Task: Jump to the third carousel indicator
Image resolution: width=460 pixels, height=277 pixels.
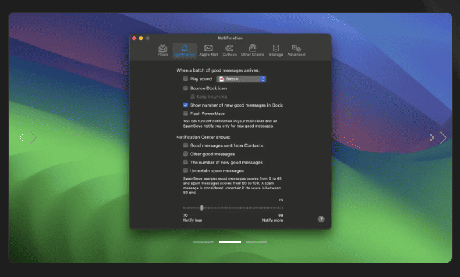Action: (x=256, y=242)
